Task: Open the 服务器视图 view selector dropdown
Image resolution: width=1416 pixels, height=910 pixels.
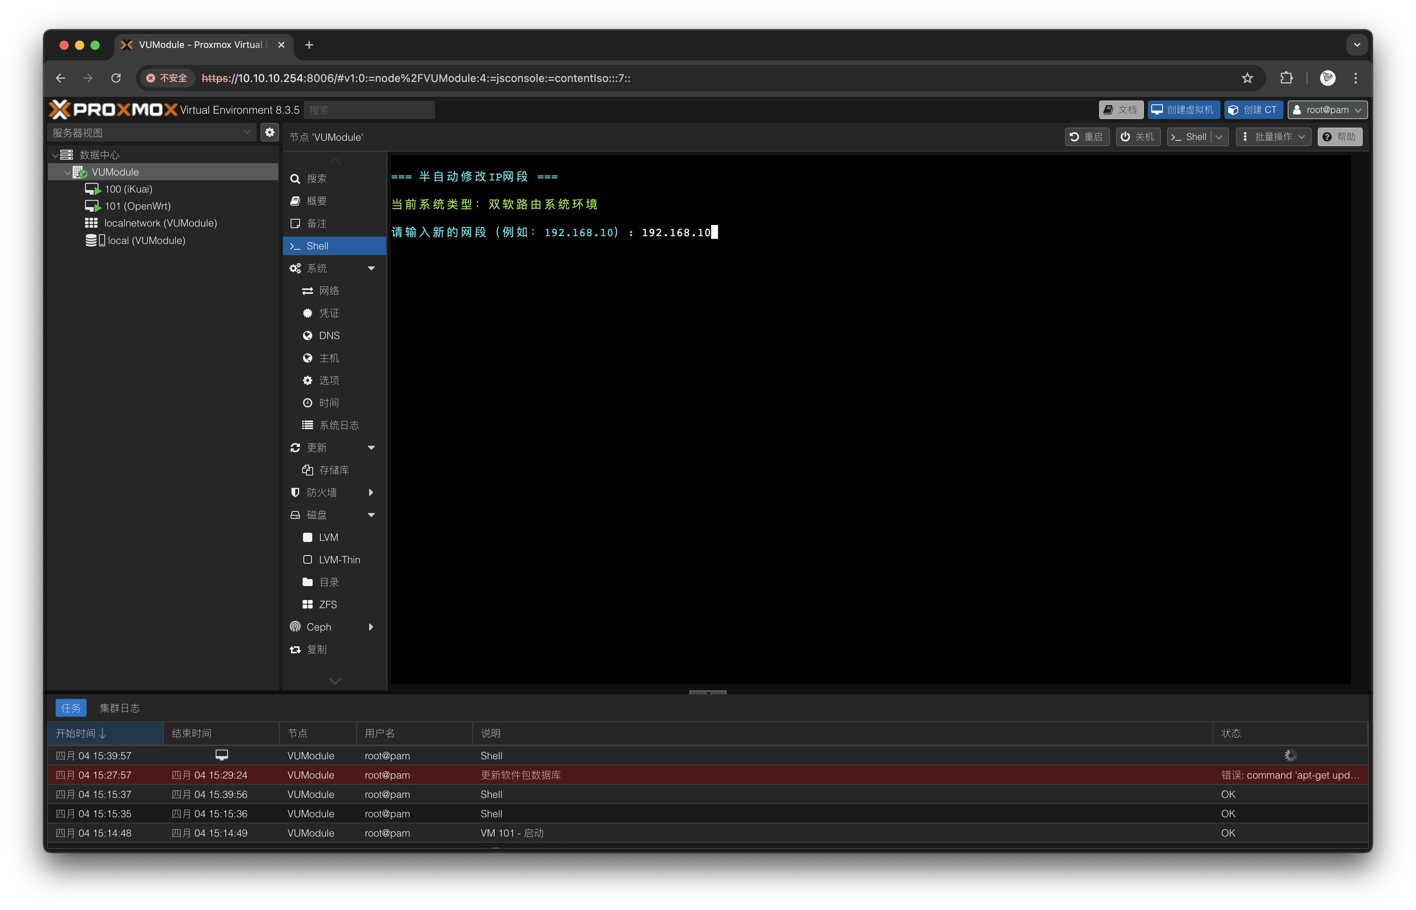Action: pos(151,133)
